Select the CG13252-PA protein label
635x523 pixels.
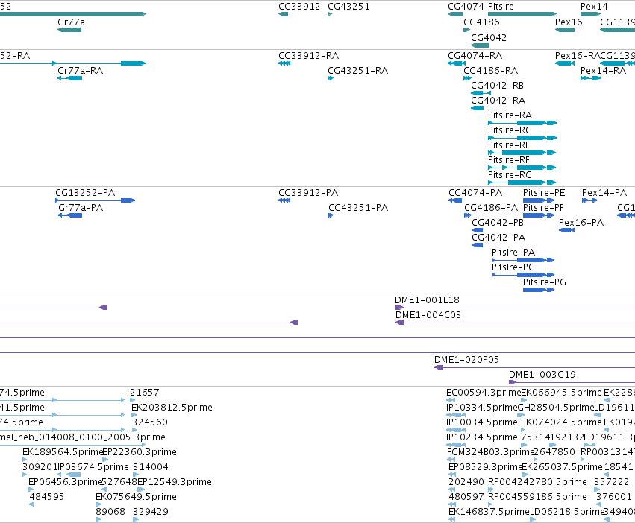[x=85, y=193]
